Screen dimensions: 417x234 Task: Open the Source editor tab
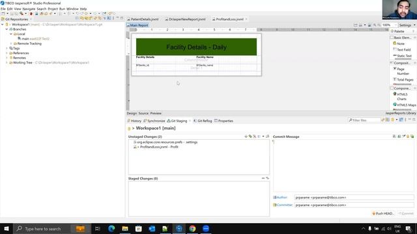click(143, 113)
